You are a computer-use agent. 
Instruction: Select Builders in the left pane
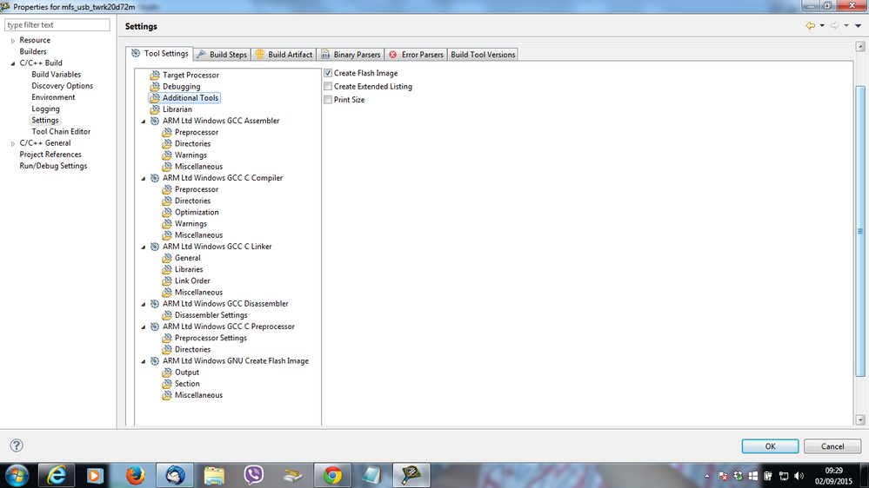pyautogui.click(x=33, y=51)
